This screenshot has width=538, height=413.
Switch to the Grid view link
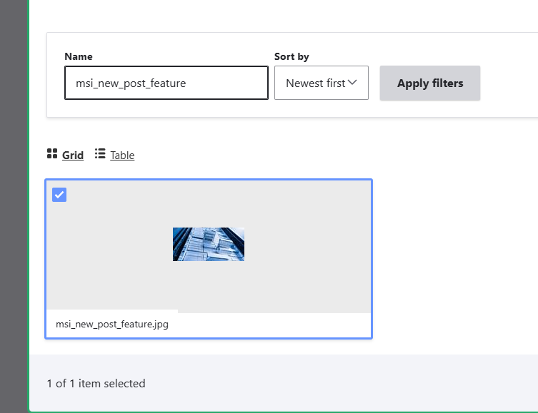pyautogui.click(x=73, y=155)
